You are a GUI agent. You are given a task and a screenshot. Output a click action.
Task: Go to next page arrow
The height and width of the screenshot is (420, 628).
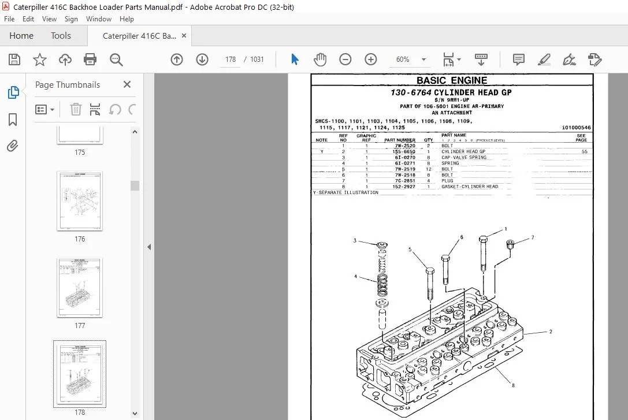[x=202, y=60]
